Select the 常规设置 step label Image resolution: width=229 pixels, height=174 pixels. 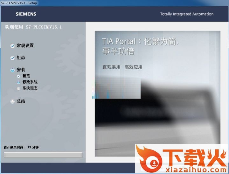(25, 45)
